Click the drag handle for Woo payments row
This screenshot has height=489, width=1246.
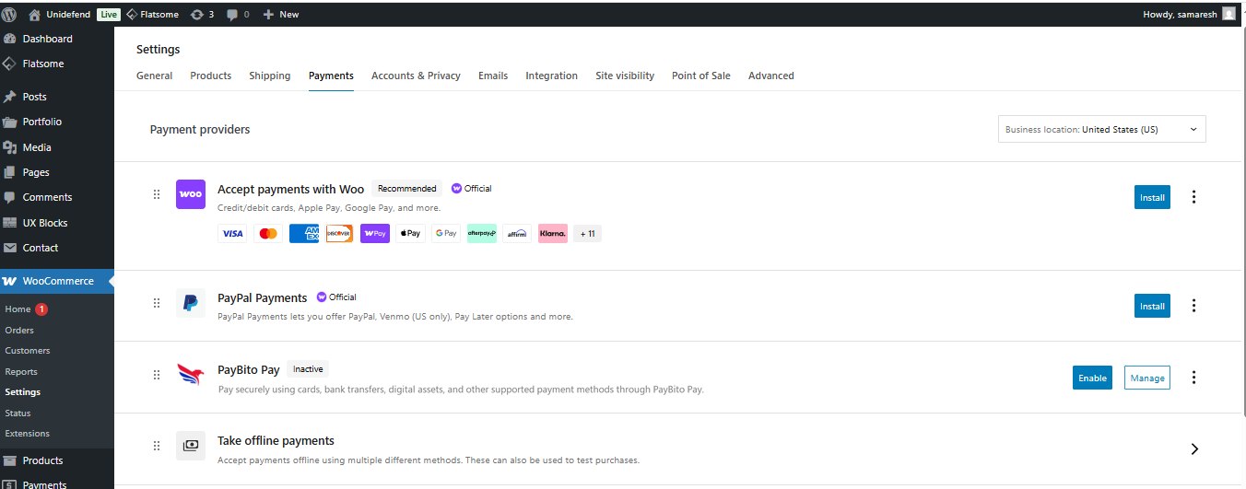(x=157, y=194)
